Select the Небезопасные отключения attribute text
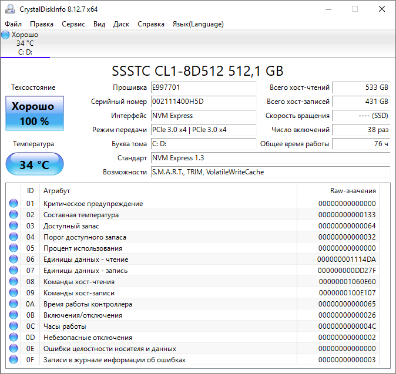This screenshot has height=374, width=396. click(88, 338)
